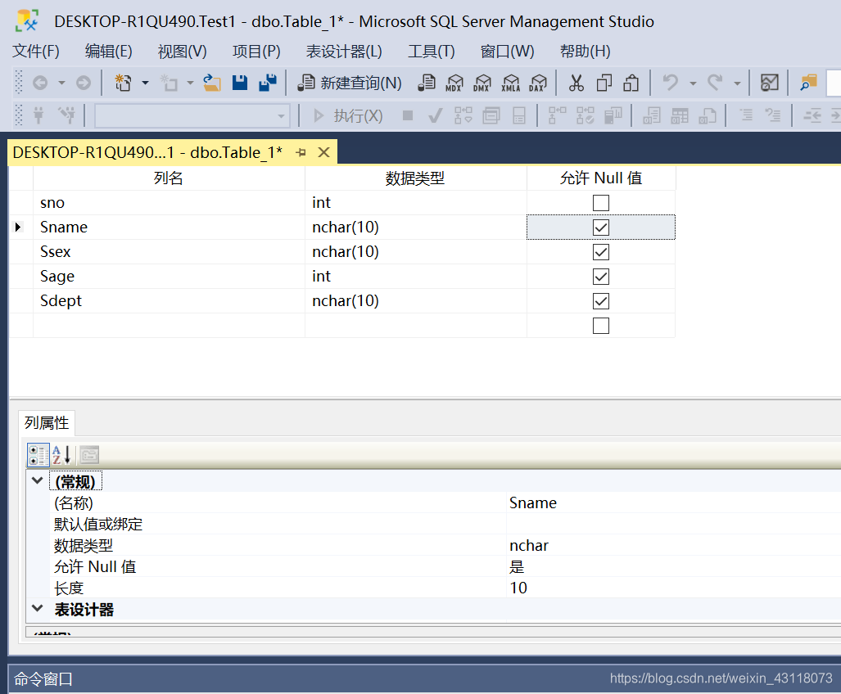This screenshot has height=694, width=841.
Task: Collapse the 表设计器 property group
Action: pyautogui.click(x=37, y=608)
